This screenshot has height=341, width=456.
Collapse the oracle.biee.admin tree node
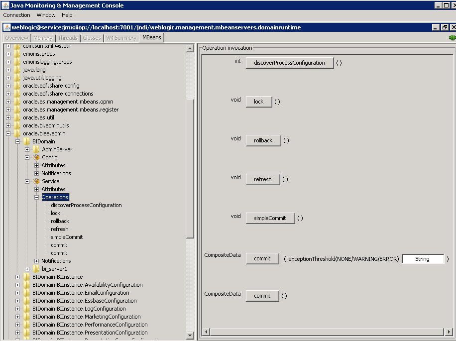pos(8,133)
